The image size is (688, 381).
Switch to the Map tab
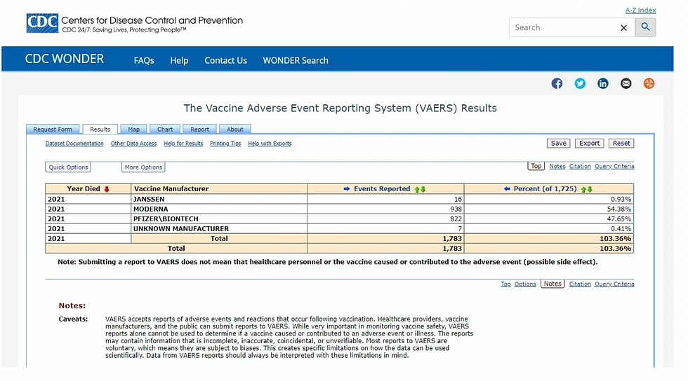coord(134,129)
